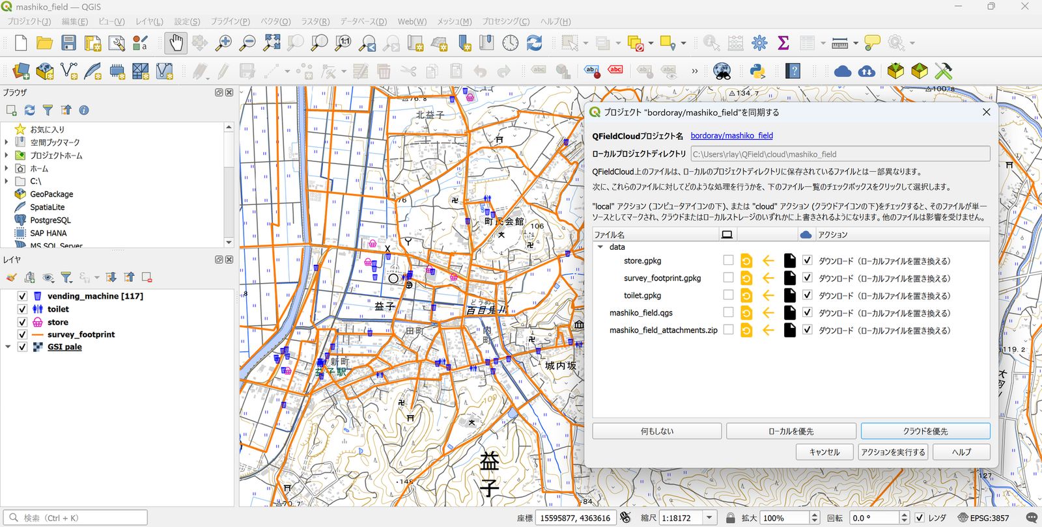Toggle the render checkbox in status bar
Screen dimensions: 1042x527
point(920,518)
